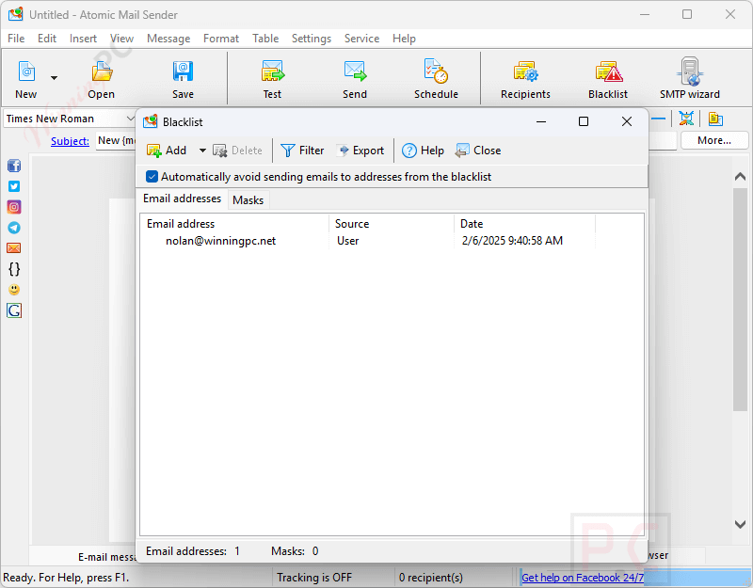Screen dimensions: 753x588
Task: Click the More... button
Action: tap(714, 140)
